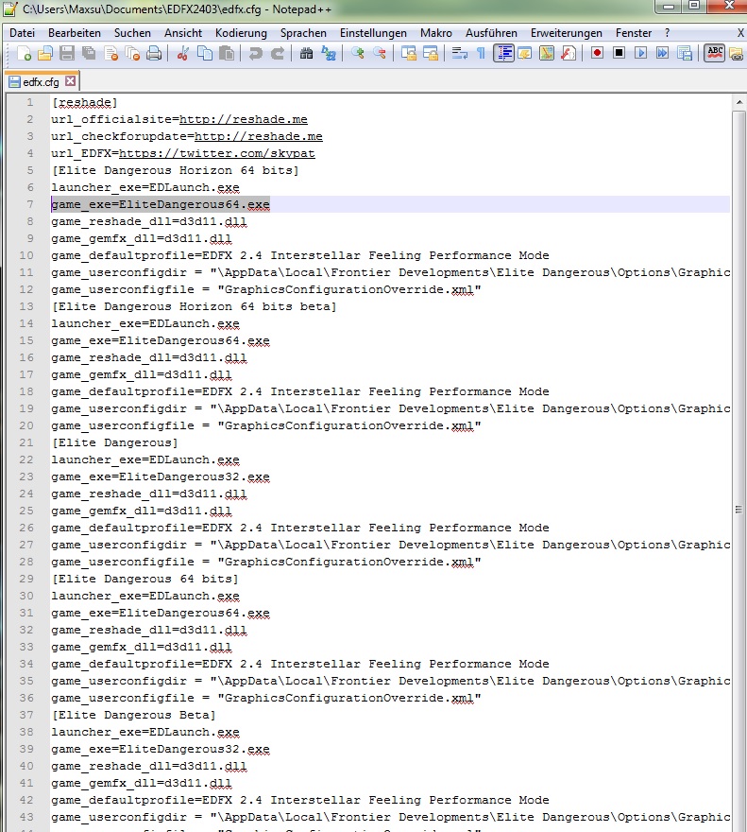The height and width of the screenshot is (832, 747).
Task: Open the Einstellungen menu
Action: (373, 33)
